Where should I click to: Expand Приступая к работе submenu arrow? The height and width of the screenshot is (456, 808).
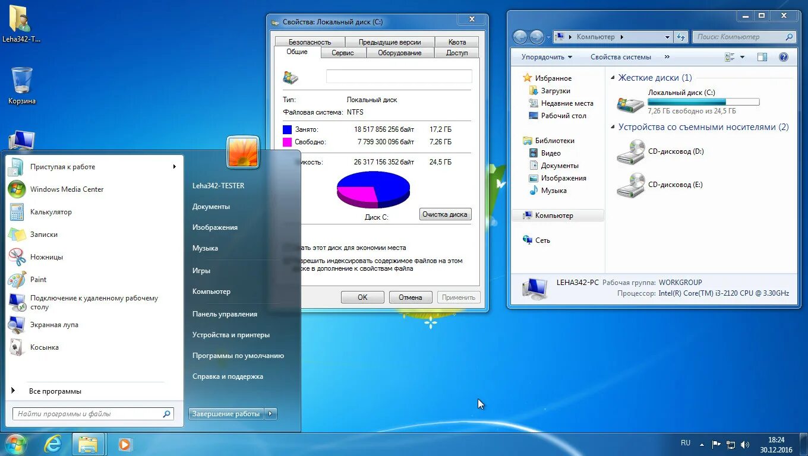coord(175,167)
